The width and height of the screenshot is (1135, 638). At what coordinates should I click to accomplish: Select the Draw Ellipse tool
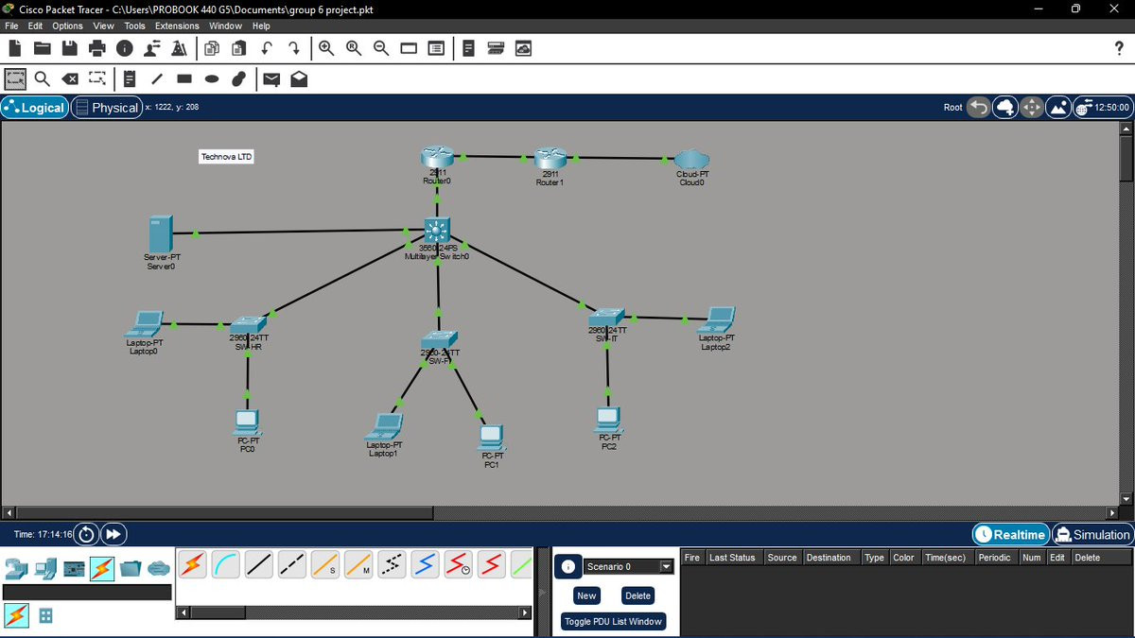213,78
